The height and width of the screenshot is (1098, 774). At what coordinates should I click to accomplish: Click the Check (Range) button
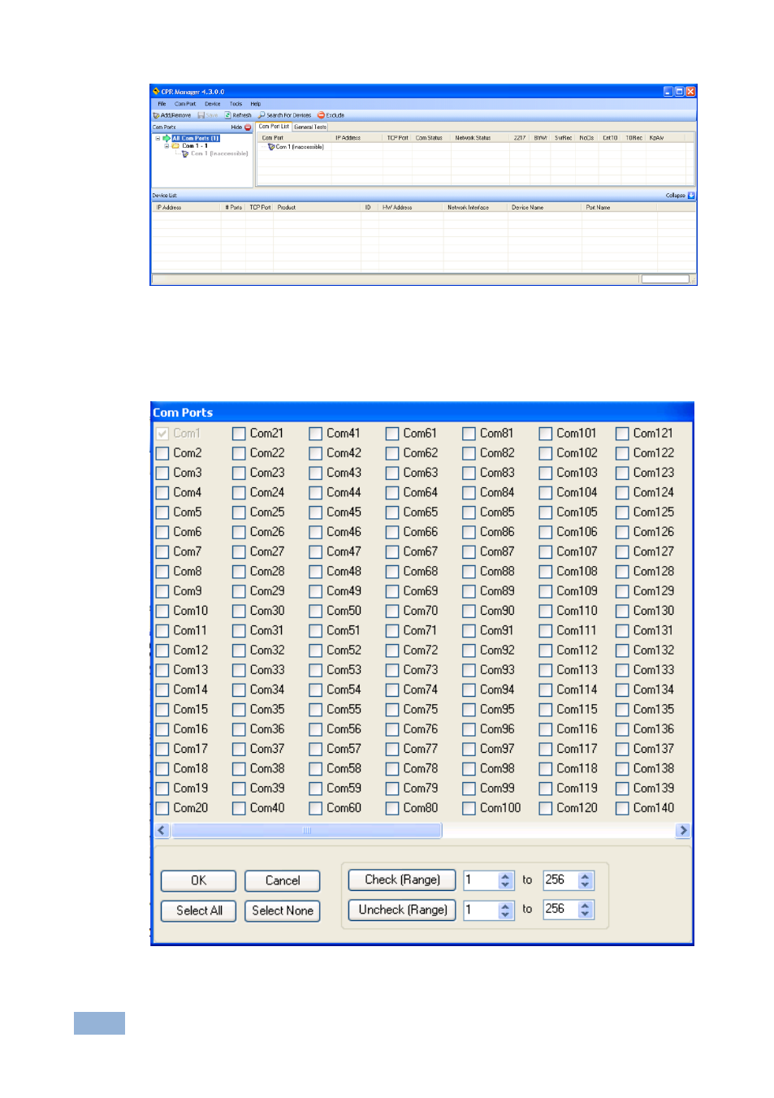pos(402,880)
